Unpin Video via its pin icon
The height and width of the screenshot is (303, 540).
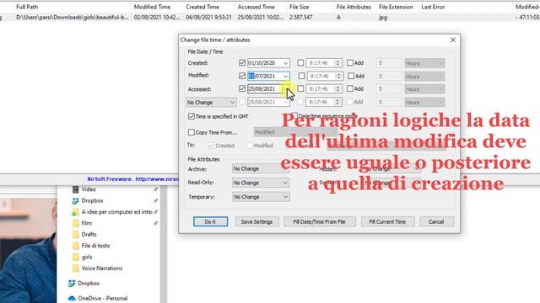point(155,189)
